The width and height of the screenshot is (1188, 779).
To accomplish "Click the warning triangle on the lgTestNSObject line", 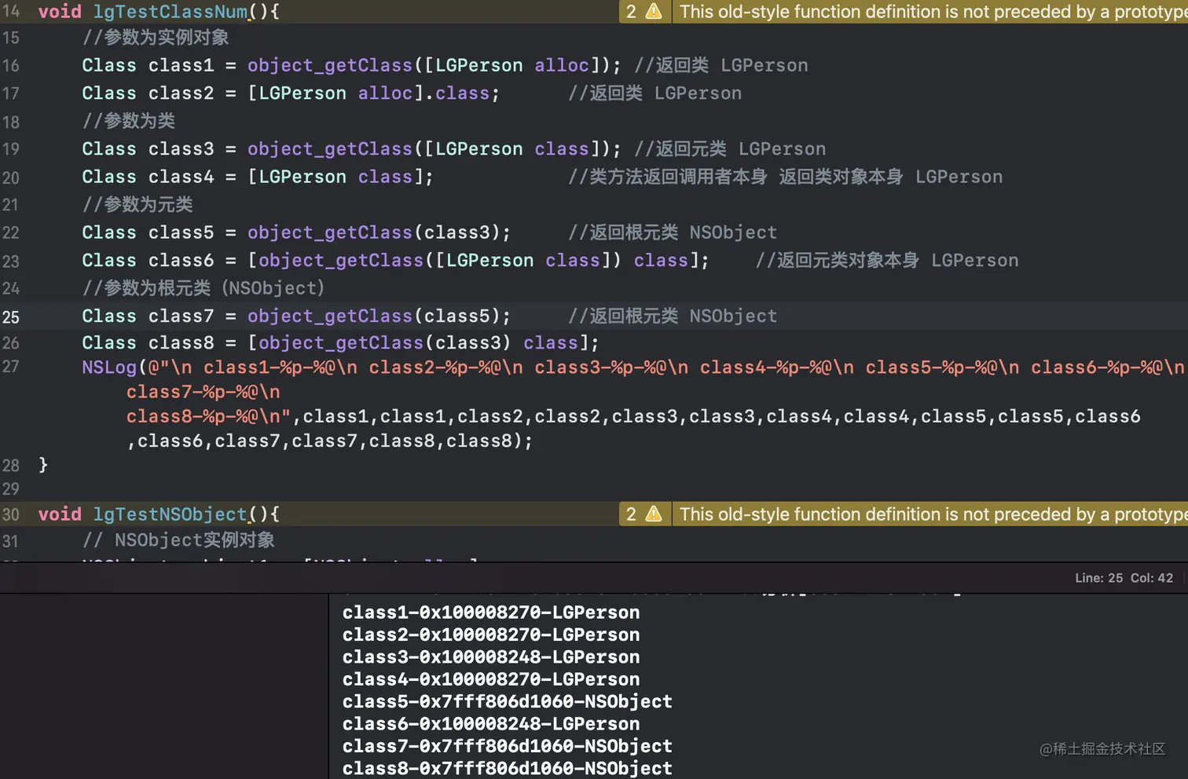I will pos(654,514).
